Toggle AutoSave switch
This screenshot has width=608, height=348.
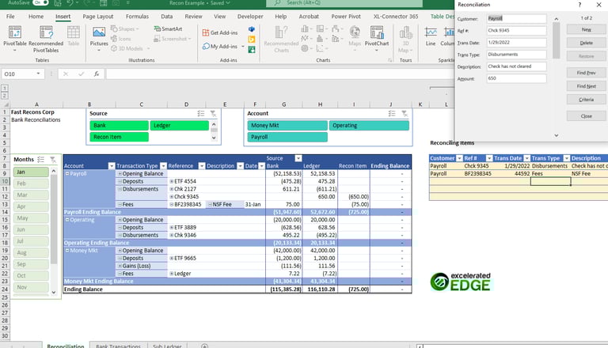coord(40,2)
